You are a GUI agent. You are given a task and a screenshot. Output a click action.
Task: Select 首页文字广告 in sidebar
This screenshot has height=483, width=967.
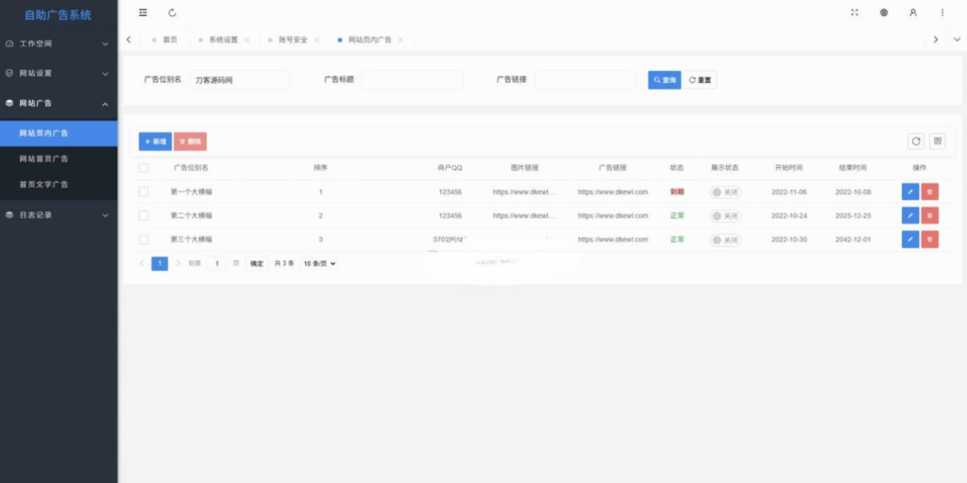(59, 184)
